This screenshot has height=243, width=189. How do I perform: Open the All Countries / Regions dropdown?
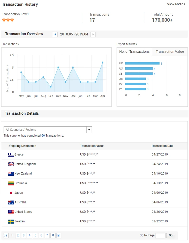pos(45,130)
